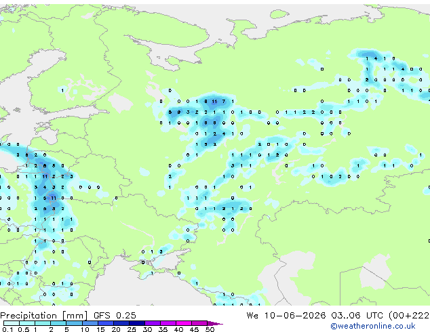
Task: Click the '0.1' legend scale label
Action: (7, 329)
